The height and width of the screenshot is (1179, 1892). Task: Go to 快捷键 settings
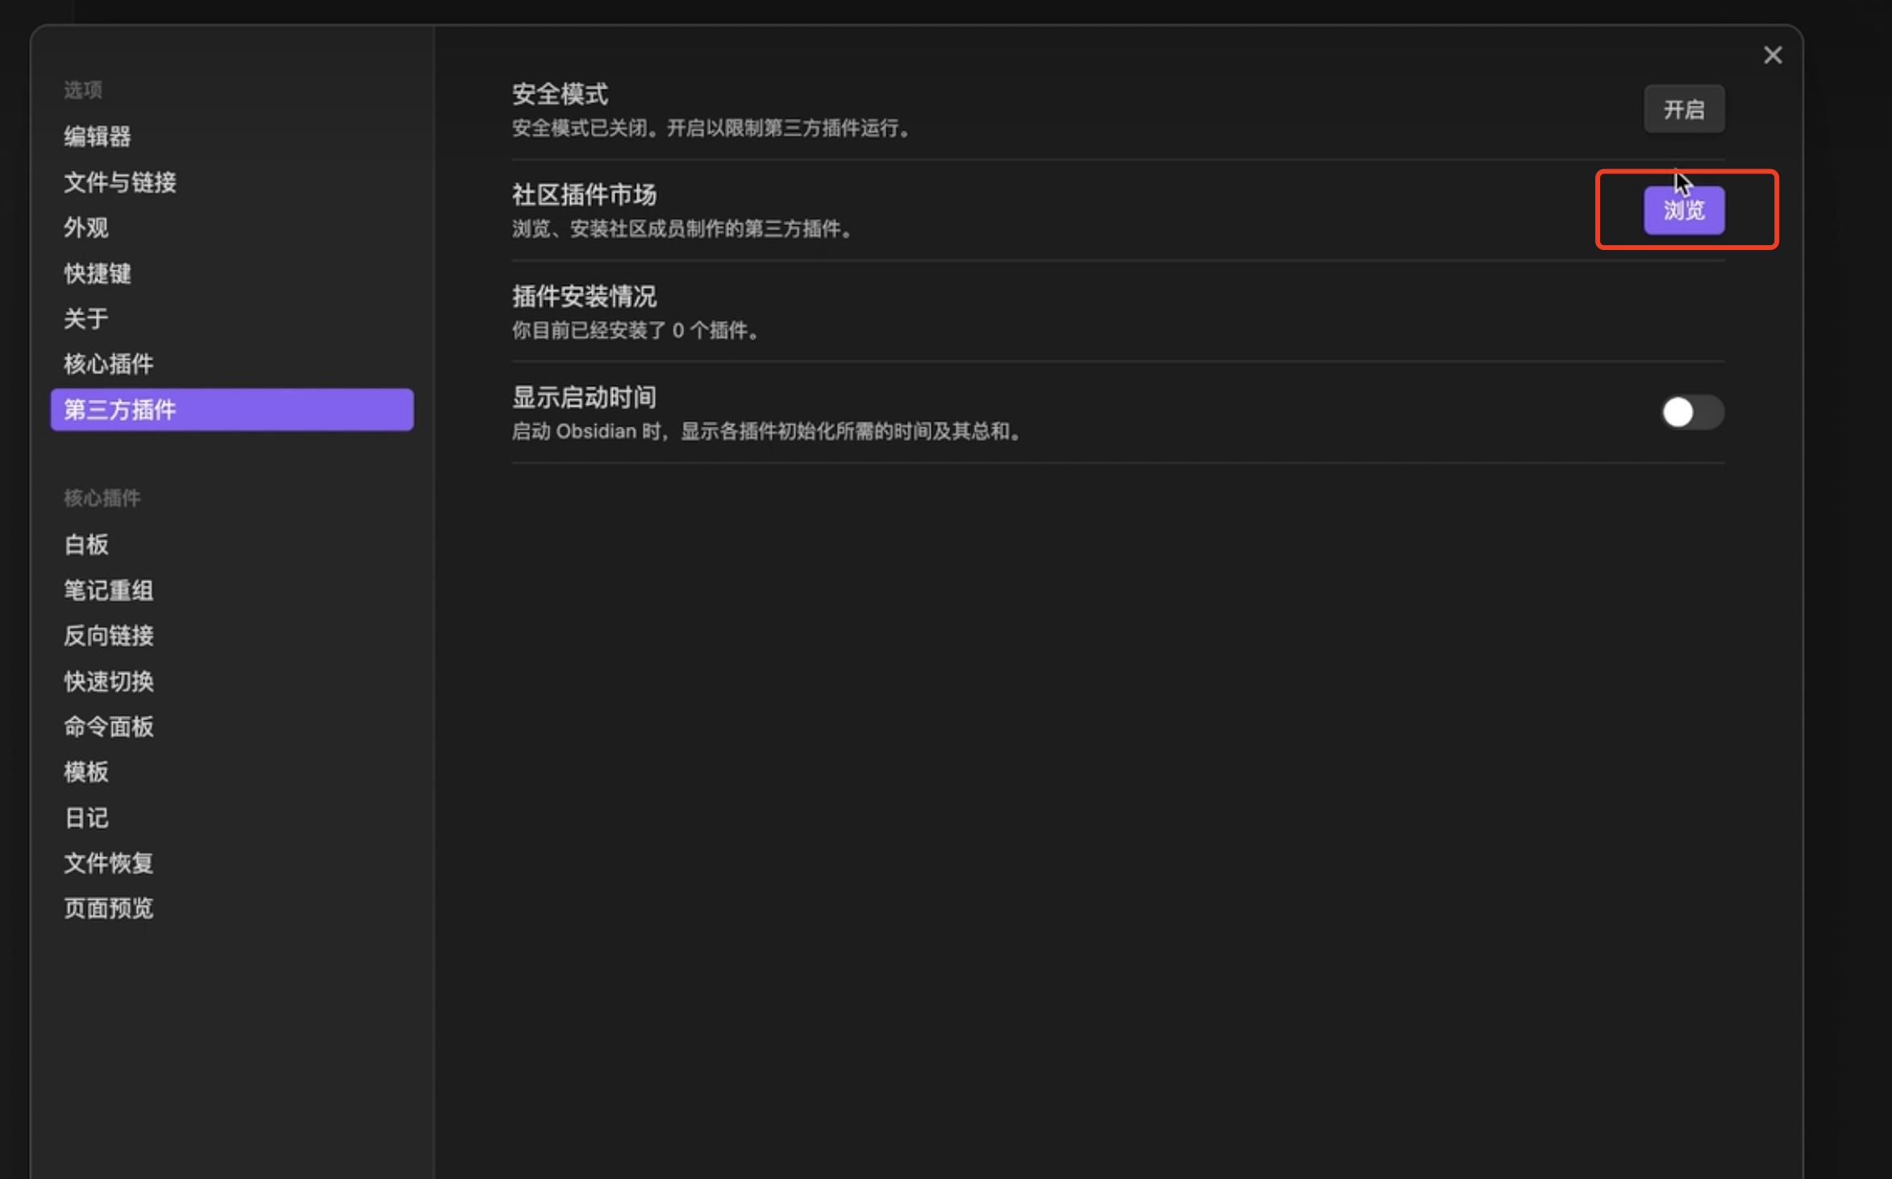coord(98,273)
